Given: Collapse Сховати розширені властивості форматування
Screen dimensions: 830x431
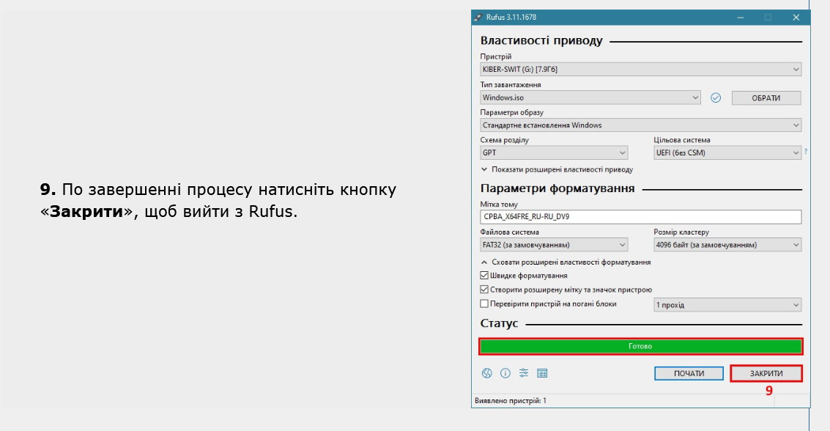Looking at the screenshot, I should click(x=566, y=262).
